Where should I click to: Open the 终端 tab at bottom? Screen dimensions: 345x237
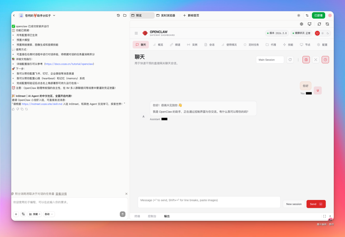click(x=137, y=216)
